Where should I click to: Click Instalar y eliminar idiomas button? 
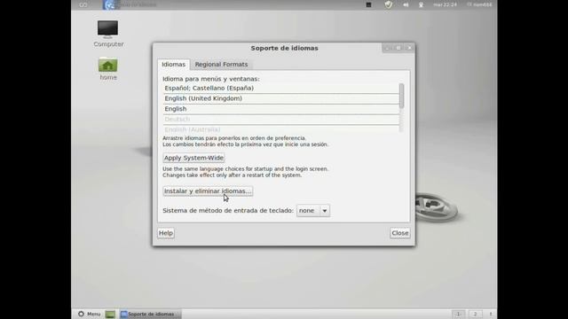pos(208,191)
